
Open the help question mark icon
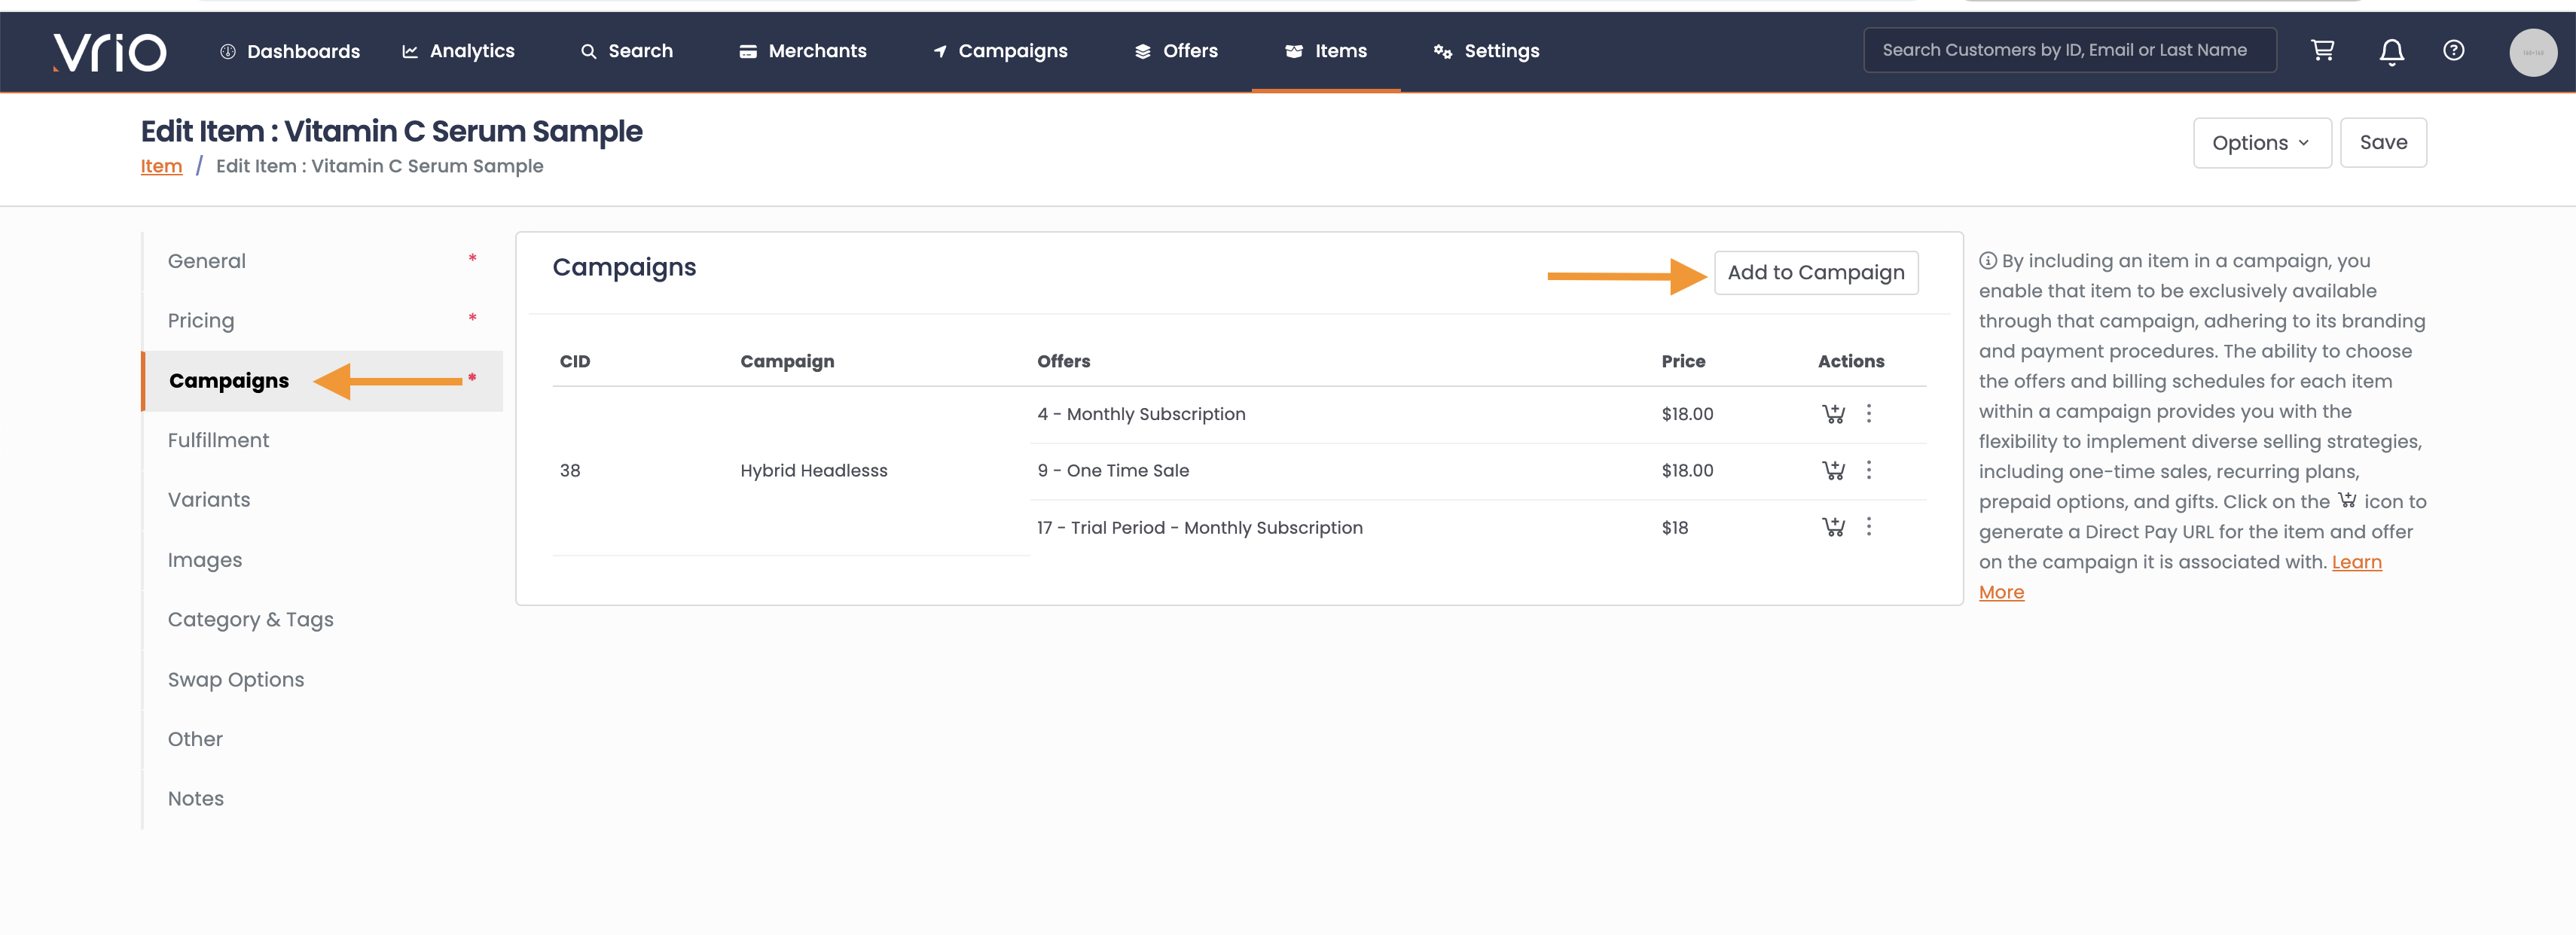click(2453, 50)
